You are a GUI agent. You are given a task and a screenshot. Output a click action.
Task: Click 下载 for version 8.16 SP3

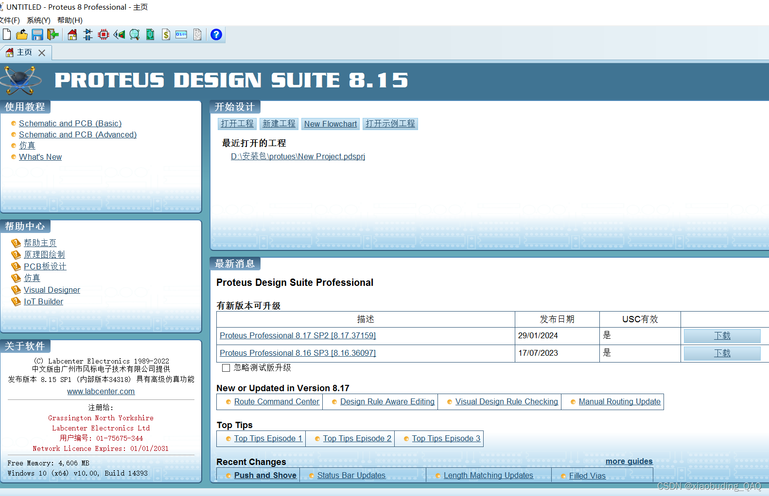[x=722, y=353]
